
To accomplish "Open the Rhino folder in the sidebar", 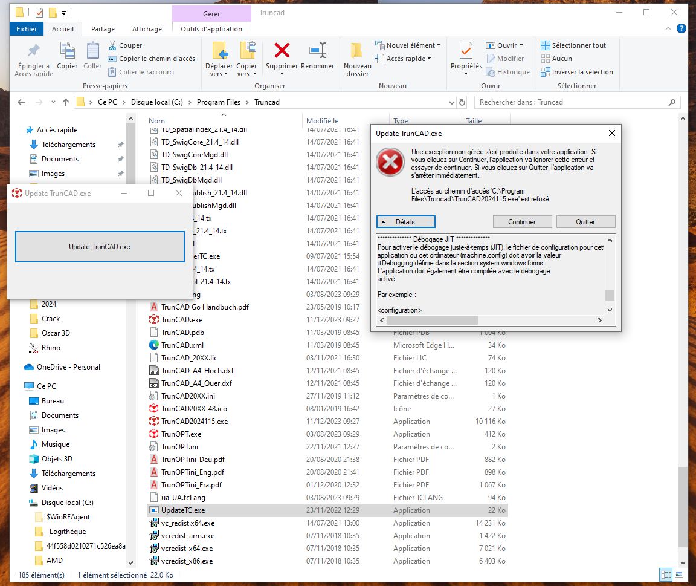I will pos(51,348).
